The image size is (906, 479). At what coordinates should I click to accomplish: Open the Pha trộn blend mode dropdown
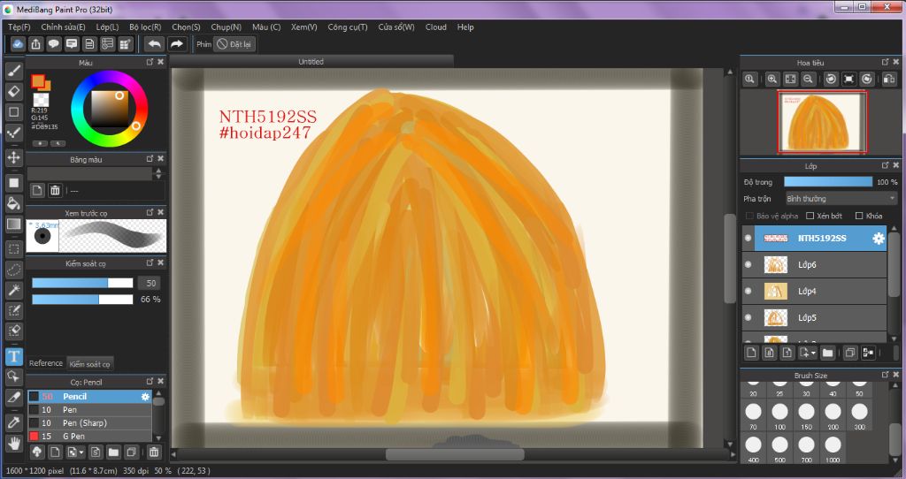click(x=841, y=199)
